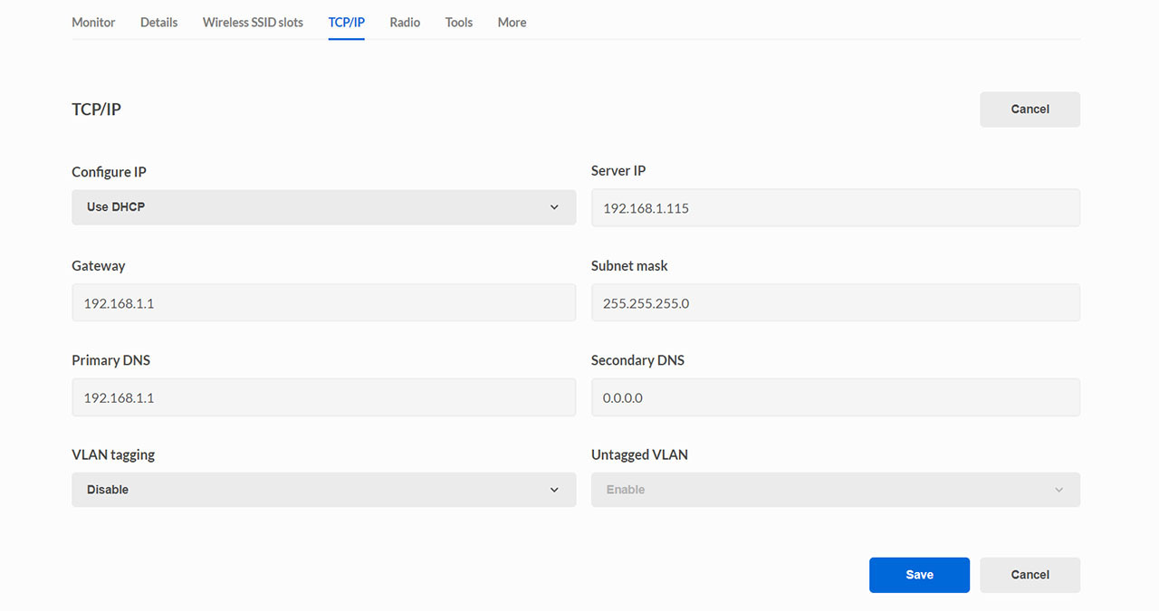Switch to the Monitor tab
The height and width of the screenshot is (611, 1159).
click(x=93, y=22)
